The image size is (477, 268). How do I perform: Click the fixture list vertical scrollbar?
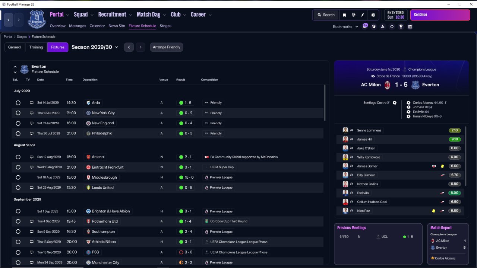tap(324, 103)
